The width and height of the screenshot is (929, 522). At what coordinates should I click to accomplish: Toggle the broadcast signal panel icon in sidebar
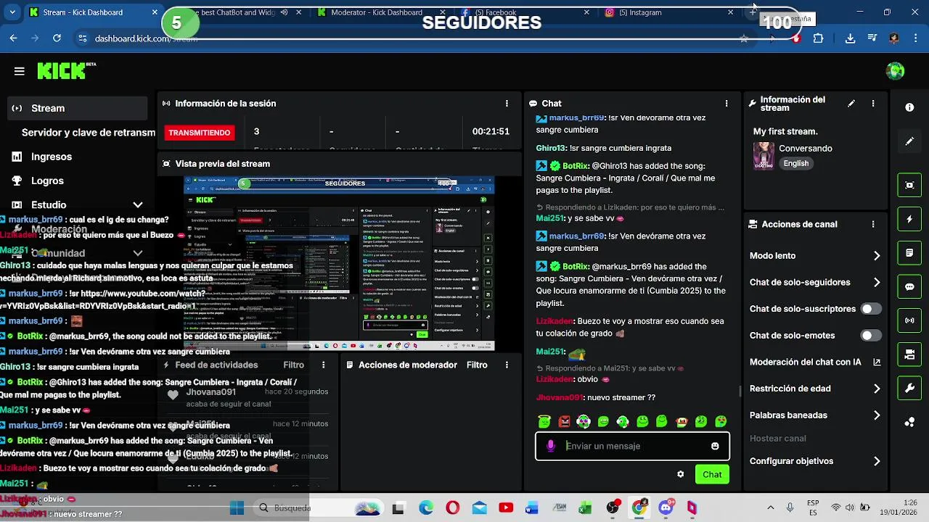[x=909, y=320]
